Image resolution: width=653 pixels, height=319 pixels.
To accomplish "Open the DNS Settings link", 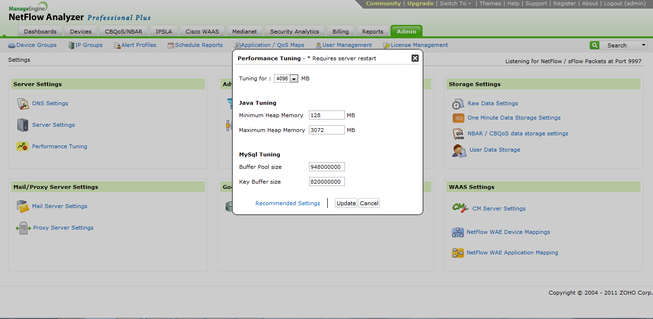I will click(50, 103).
